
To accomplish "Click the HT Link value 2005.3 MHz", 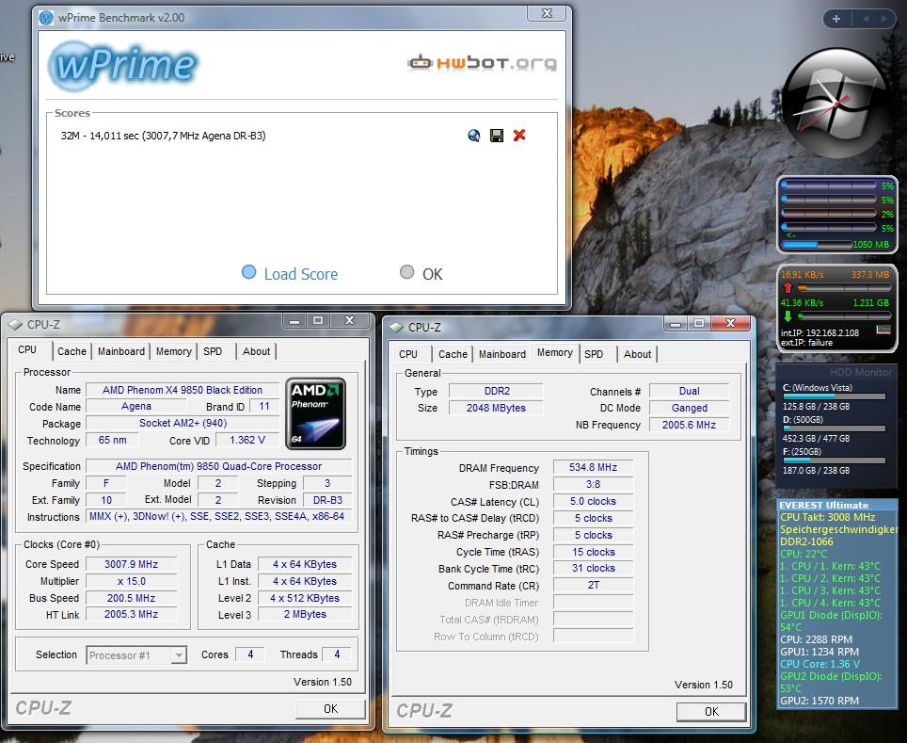I will [132, 614].
